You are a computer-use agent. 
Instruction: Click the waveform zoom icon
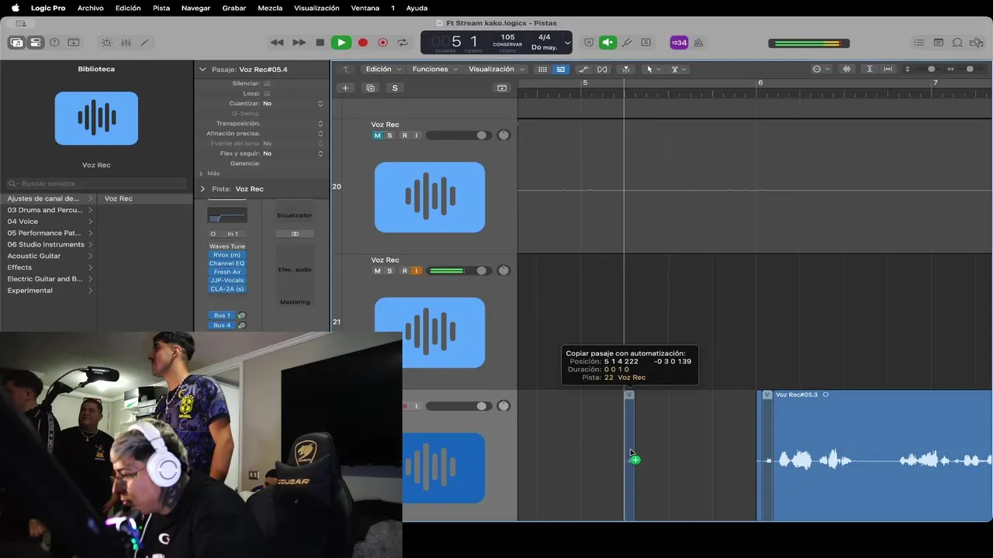click(846, 69)
